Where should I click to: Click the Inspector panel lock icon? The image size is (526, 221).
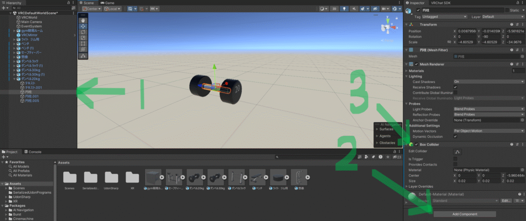(x=518, y=3)
